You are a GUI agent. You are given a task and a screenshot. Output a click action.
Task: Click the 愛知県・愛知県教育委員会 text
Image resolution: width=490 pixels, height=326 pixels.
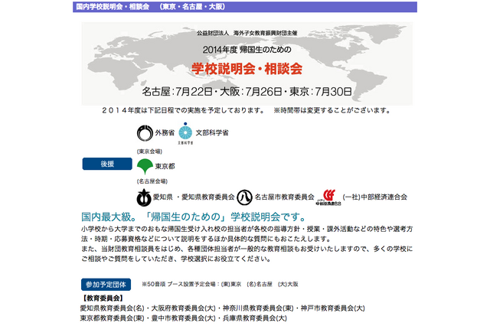click(x=194, y=197)
